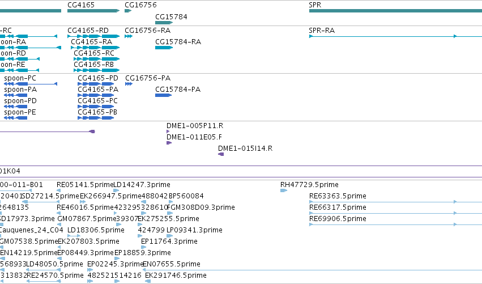The height and width of the screenshot is (284, 482).
Task: Select the DME1-005P11.R marker arrow
Action: pos(168,132)
